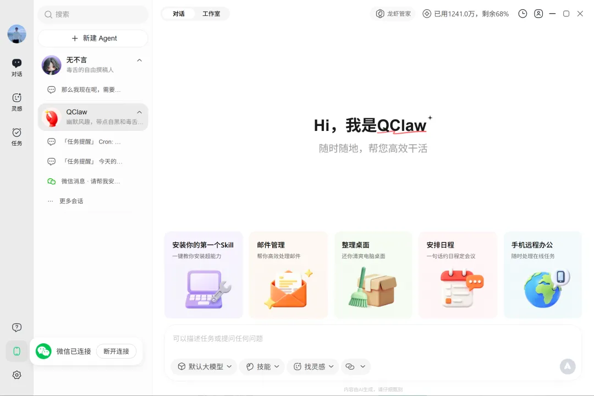The image size is (594, 396).
Task: Click the 无不言 agent avatar
Action: pos(52,65)
